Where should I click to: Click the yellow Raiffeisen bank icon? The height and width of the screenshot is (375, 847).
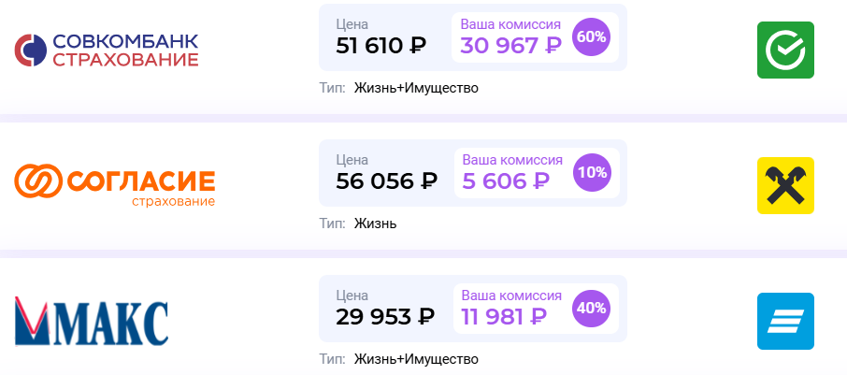point(785,185)
